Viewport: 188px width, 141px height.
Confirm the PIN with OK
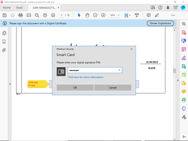click(75, 88)
